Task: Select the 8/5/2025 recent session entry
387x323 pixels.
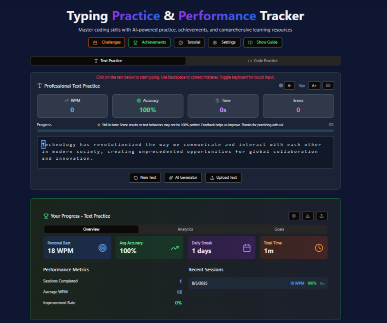Action: point(258,283)
